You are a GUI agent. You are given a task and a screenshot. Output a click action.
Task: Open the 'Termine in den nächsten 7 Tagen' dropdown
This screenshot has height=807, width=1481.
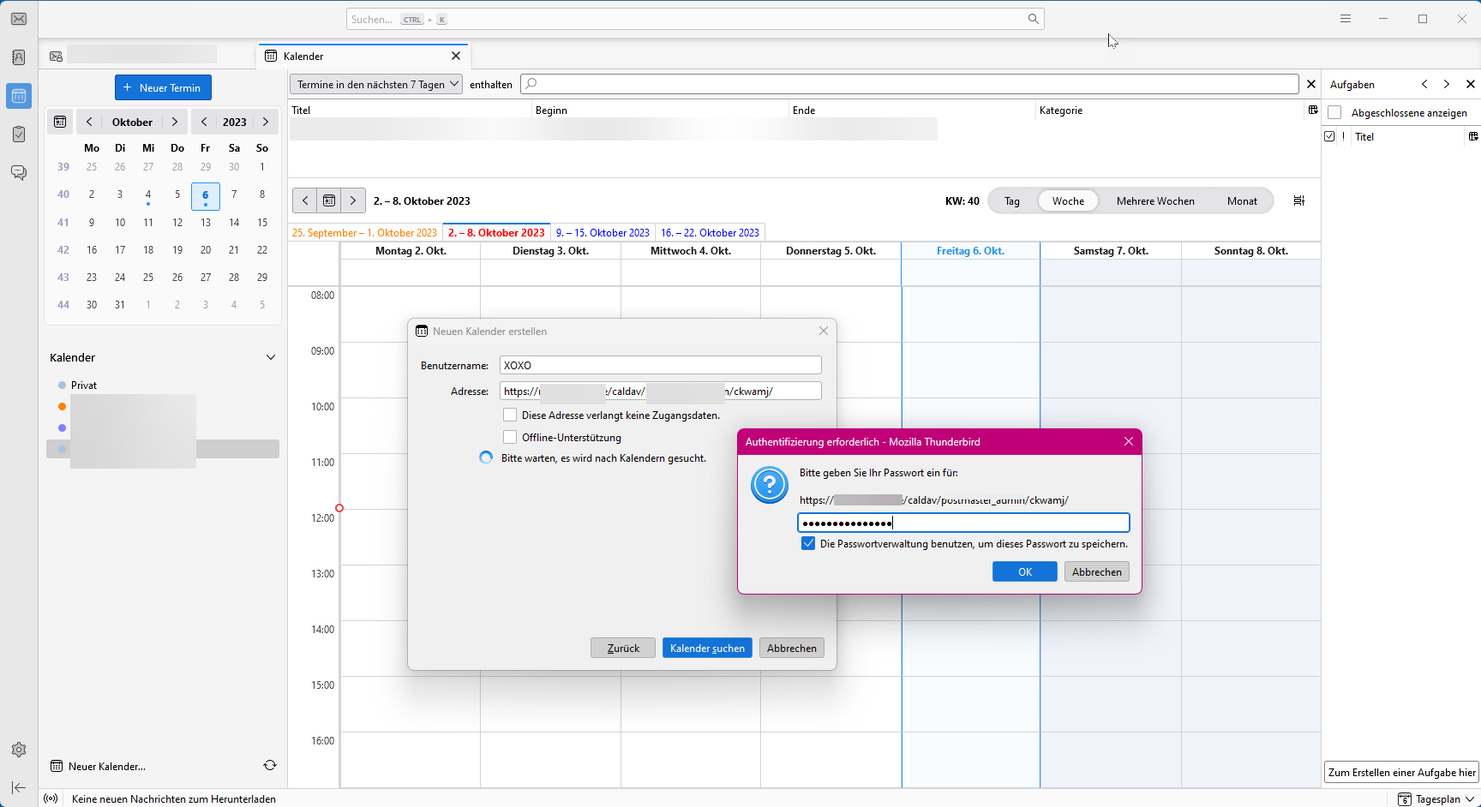point(376,84)
